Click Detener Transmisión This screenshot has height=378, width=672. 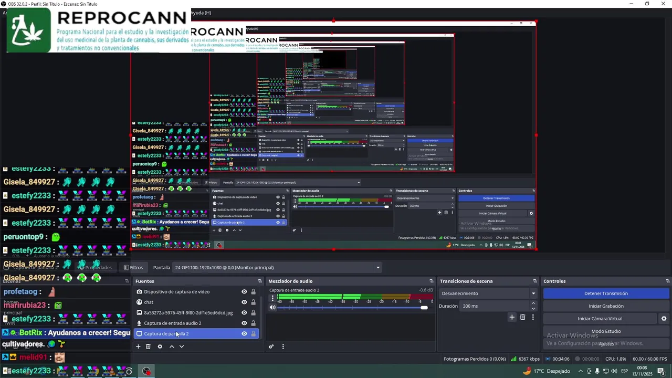tap(606, 293)
